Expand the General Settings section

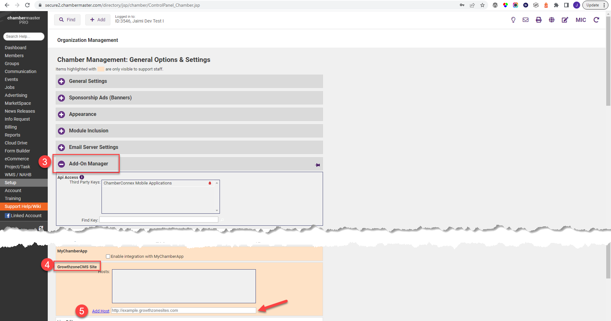pyautogui.click(x=61, y=82)
